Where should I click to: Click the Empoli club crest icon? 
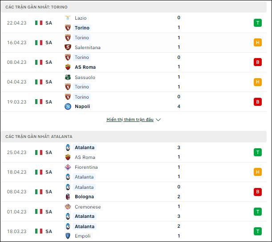tap(68, 236)
